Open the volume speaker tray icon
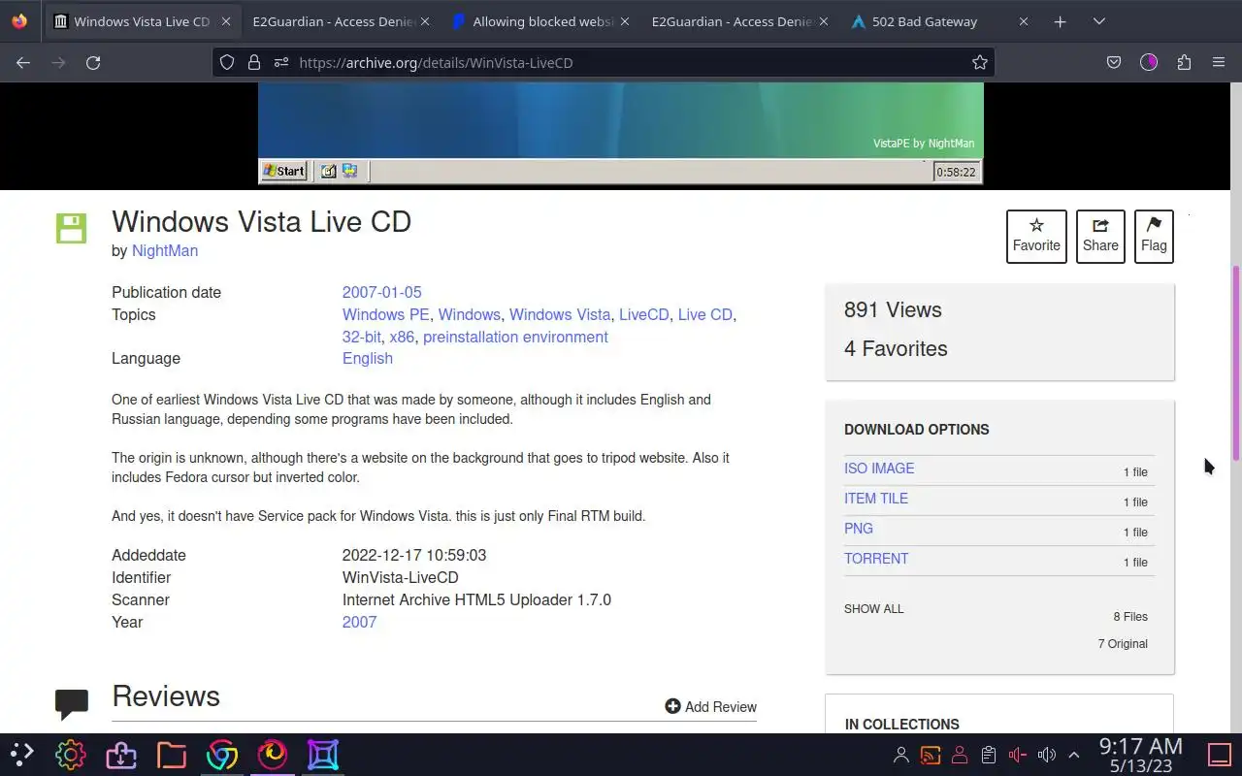 point(1046,755)
